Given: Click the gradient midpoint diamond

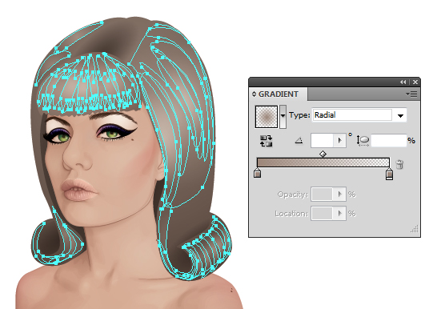Looking at the screenshot, I should tap(323, 154).
